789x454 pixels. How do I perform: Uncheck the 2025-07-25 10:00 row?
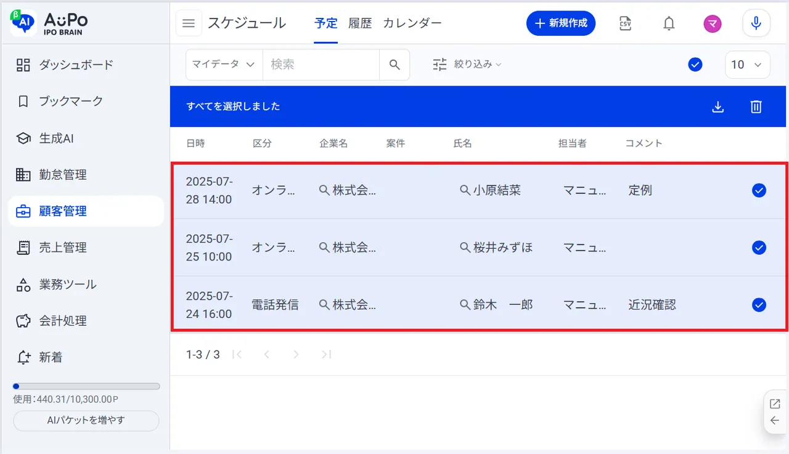tap(759, 248)
